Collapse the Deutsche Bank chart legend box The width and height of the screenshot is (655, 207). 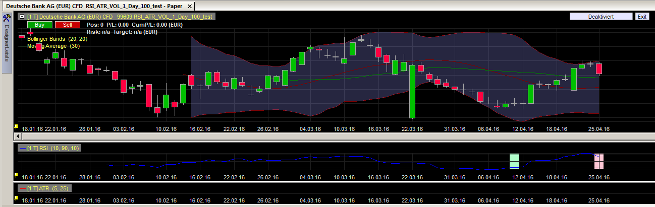click(21, 17)
